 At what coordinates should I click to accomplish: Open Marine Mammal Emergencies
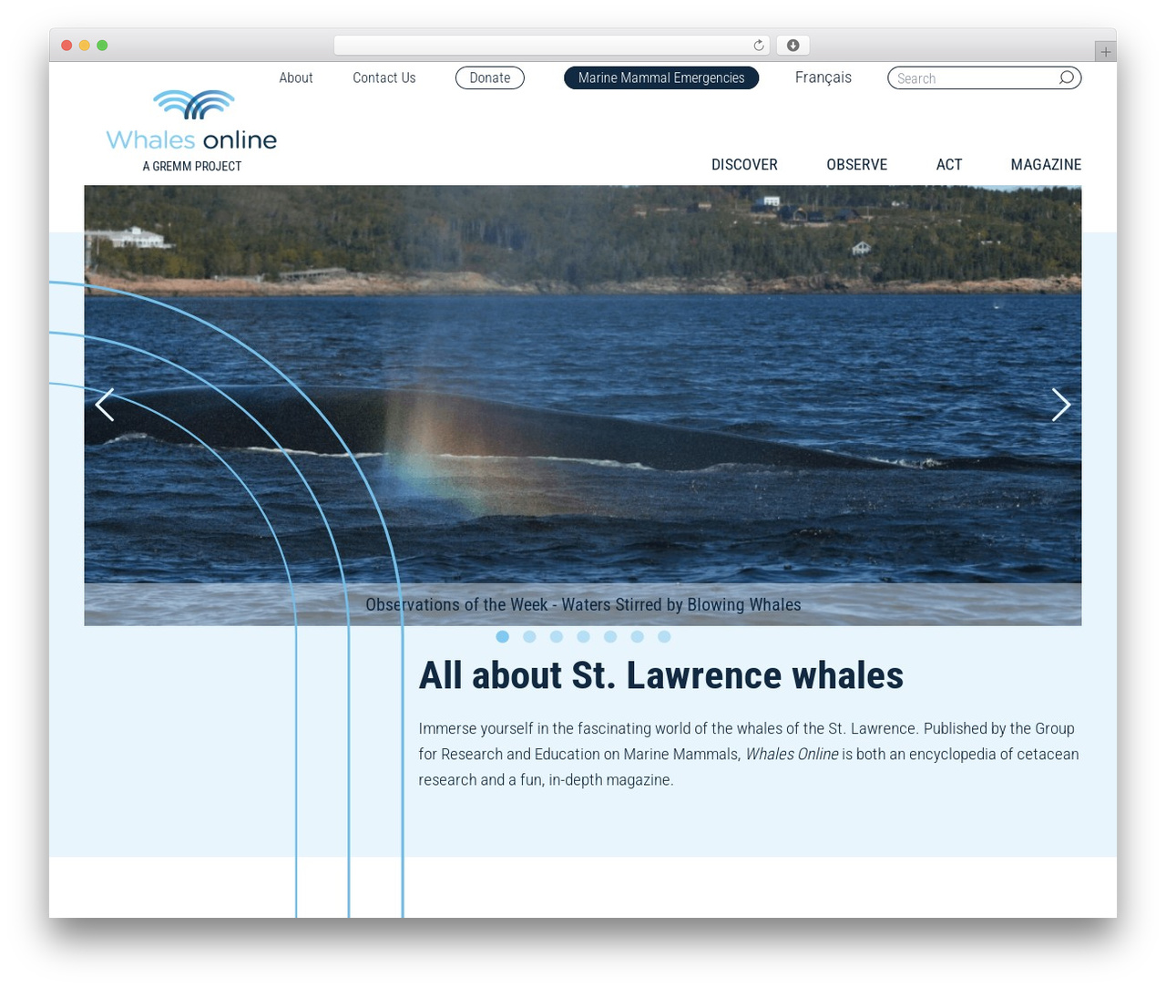click(x=661, y=78)
